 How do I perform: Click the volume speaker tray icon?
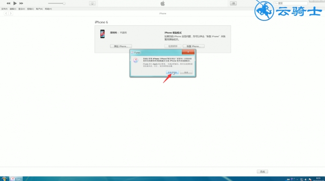coord(306,179)
